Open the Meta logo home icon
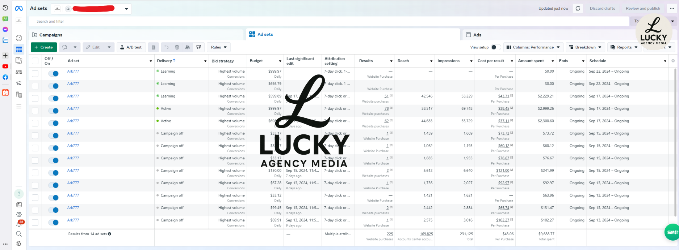 point(19,8)
